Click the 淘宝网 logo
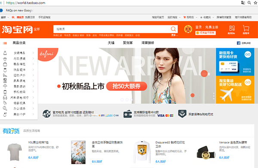This screenshot has width=258, height=168. 17,30
